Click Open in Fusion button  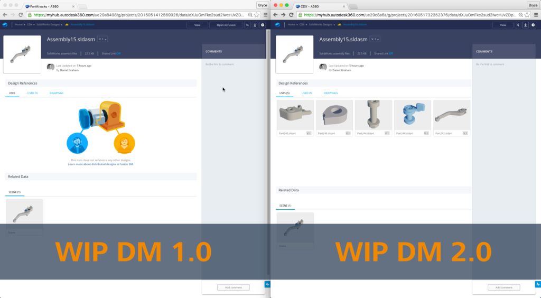[x=226, y=25]
